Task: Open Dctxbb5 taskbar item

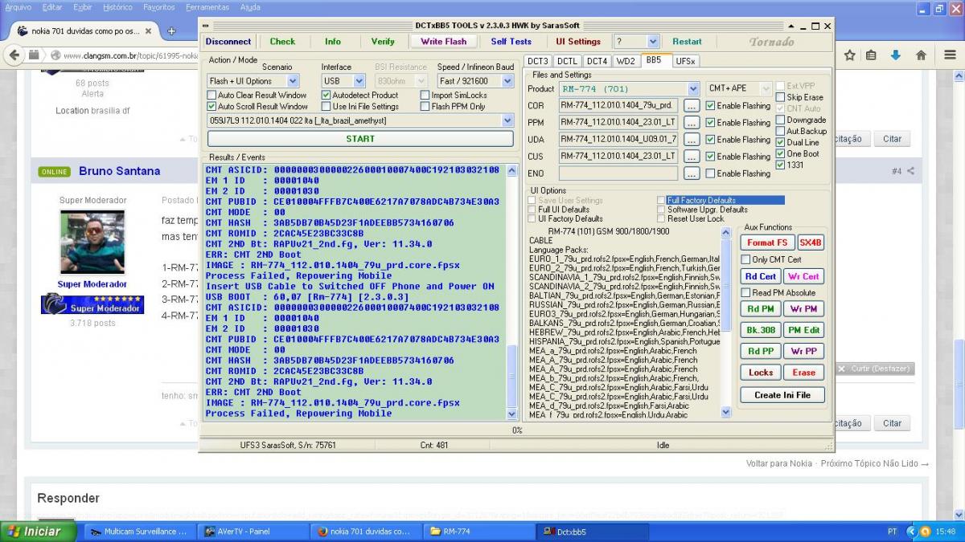Action: pos(592,532)
